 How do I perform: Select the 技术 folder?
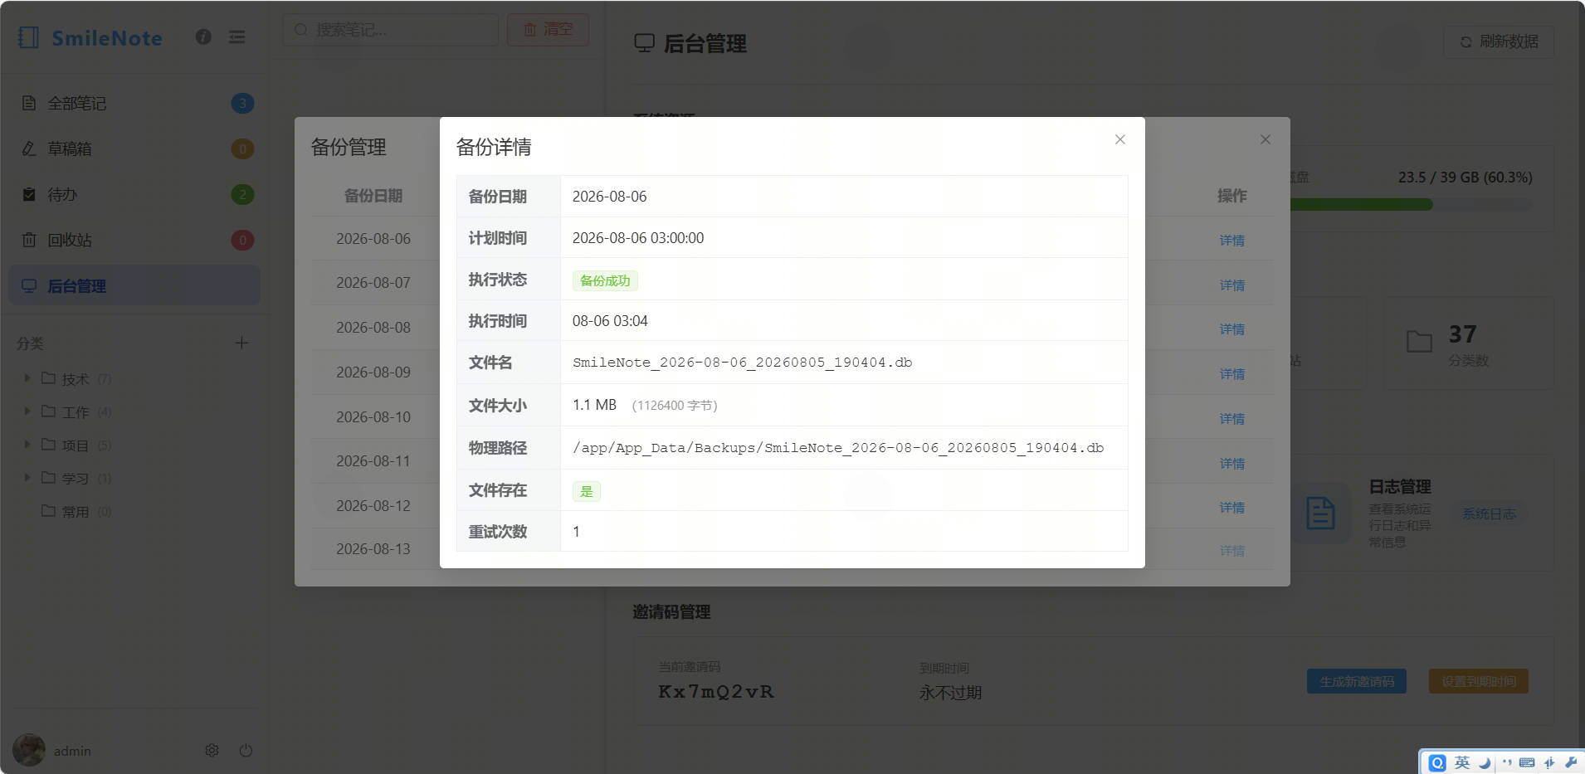coord(76,379)
